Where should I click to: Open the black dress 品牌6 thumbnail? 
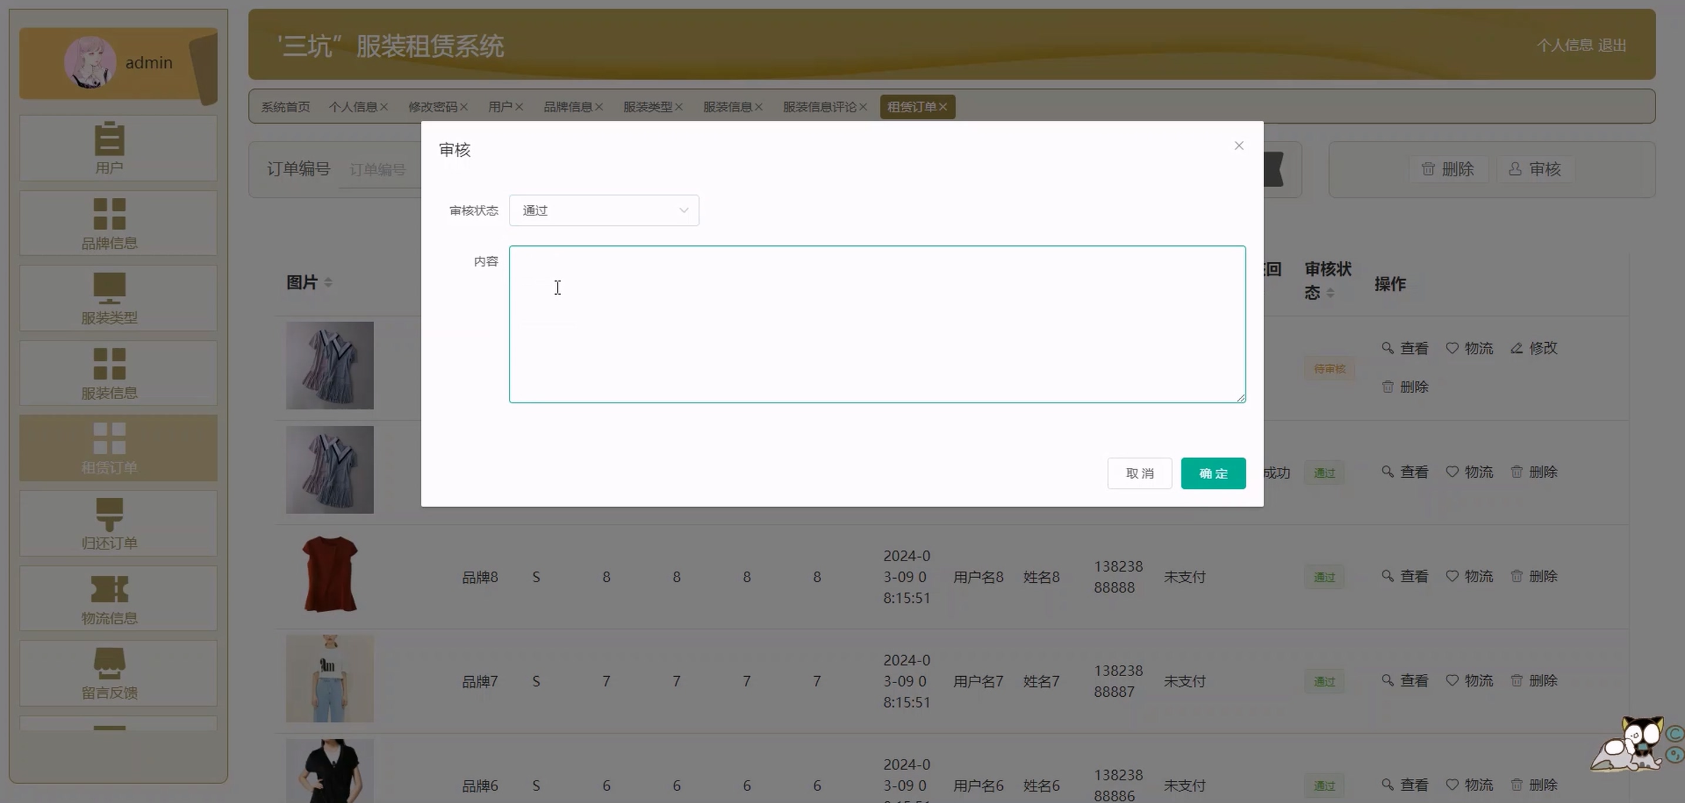tap(330, 771)
